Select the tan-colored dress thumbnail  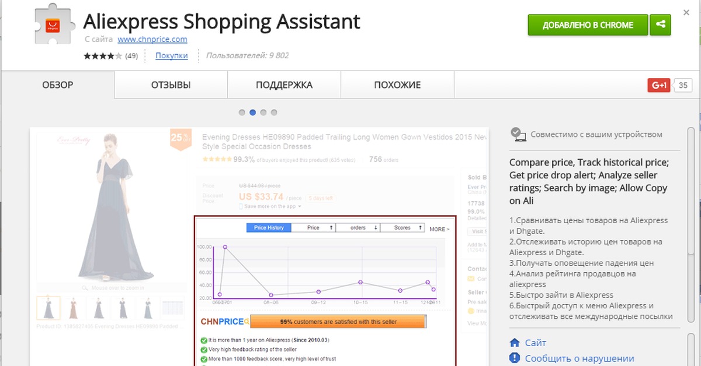[73, 308]
